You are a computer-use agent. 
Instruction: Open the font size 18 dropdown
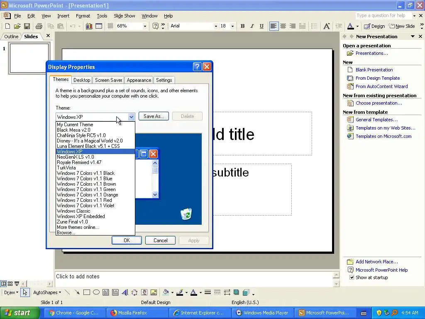click(x=232, y=26)
